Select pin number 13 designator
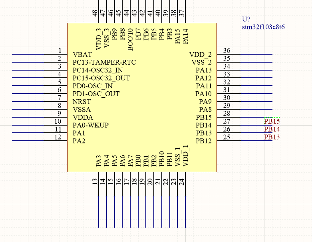 coord(95,182)
